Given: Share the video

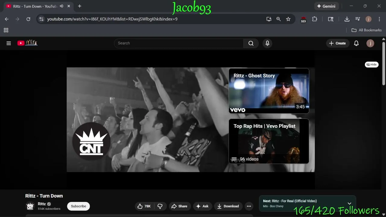Looking at the screenshot, I should pyautogui.click(x=179, y=206).
